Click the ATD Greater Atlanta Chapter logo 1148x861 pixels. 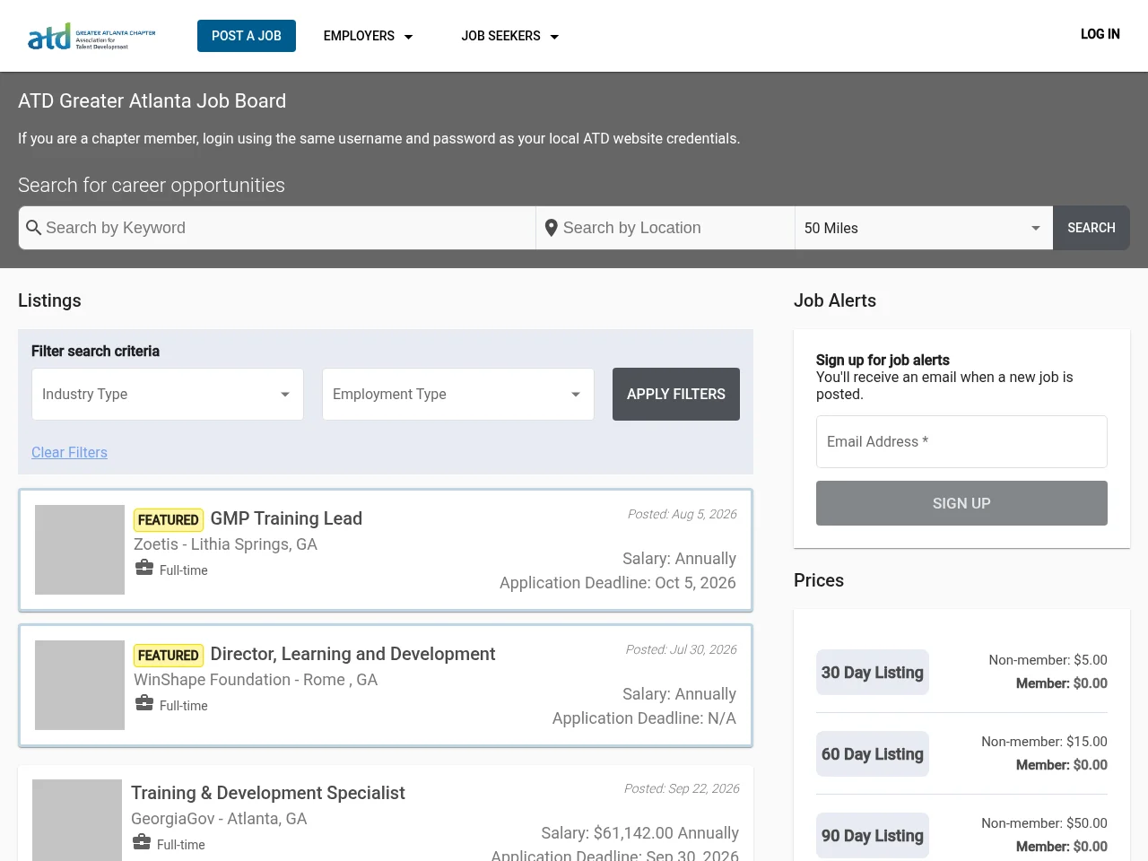click(x=91, y=36)
